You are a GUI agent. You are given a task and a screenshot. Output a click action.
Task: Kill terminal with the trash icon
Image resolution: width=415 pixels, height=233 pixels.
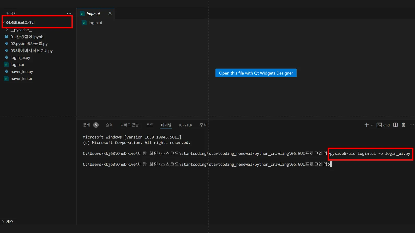click(x=404, y=125)
